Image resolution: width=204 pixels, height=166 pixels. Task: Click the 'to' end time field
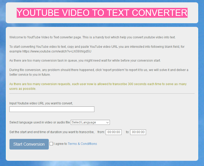[138, 132]
